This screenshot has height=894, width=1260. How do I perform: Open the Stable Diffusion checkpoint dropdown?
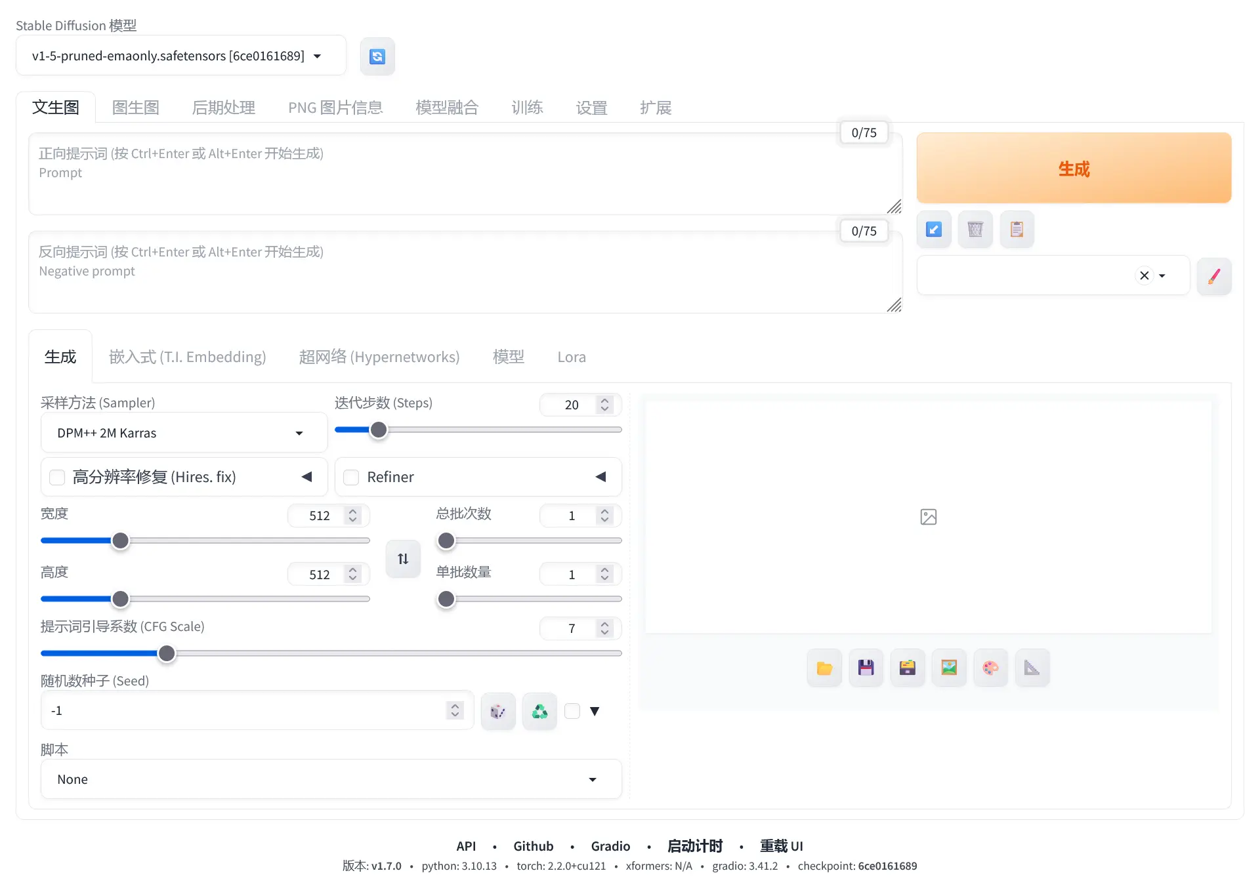(181, 56)
